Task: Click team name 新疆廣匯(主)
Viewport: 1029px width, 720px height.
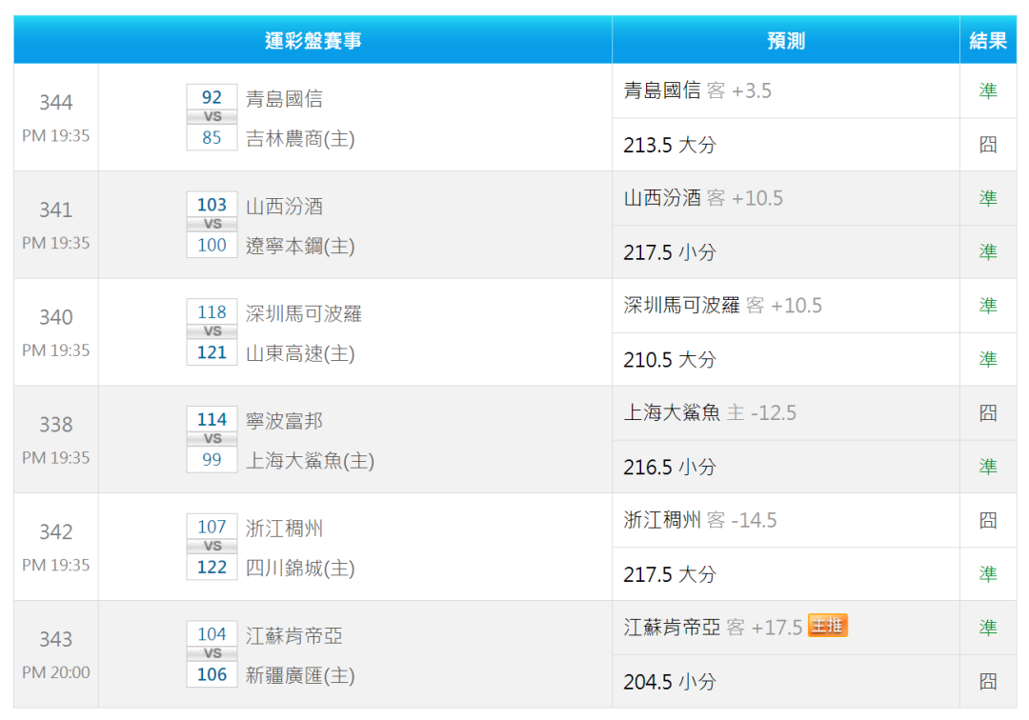Action: tap(300, 675)
